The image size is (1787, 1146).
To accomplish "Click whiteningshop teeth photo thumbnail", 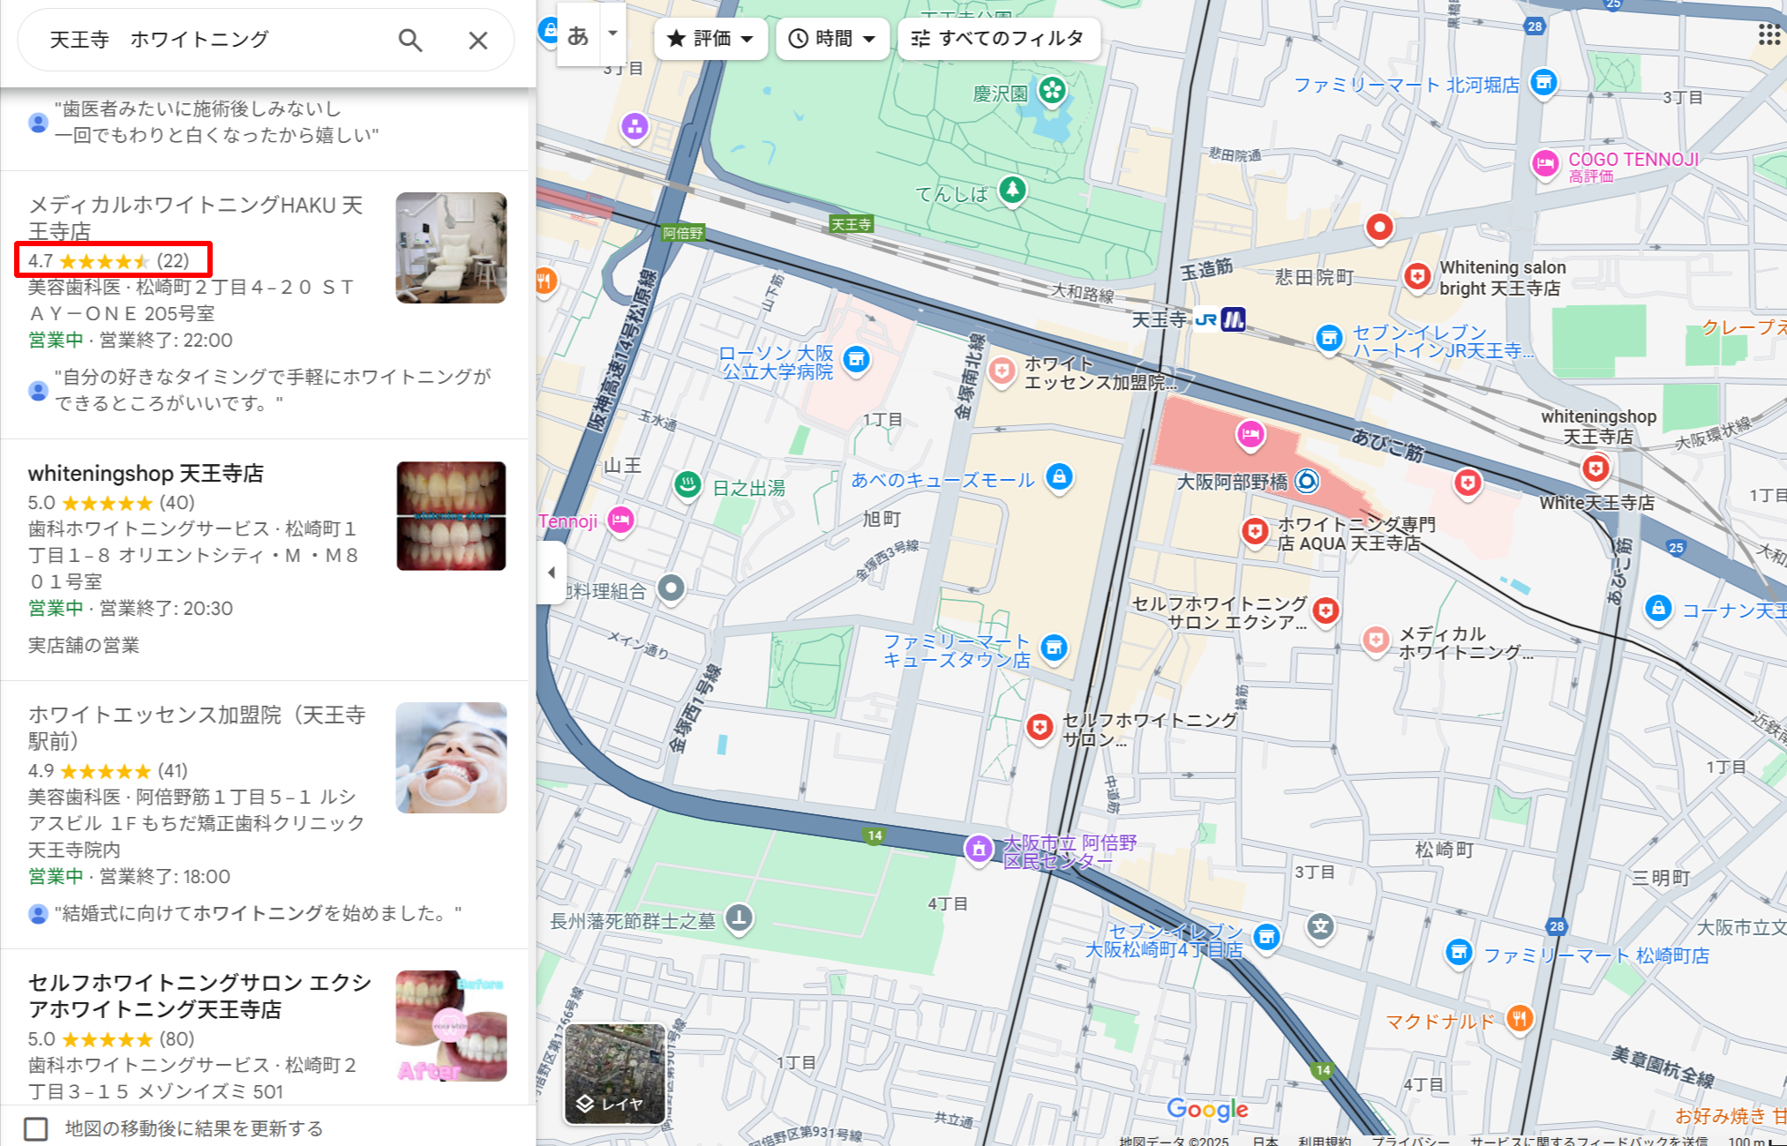I will (x=451, y=516).
